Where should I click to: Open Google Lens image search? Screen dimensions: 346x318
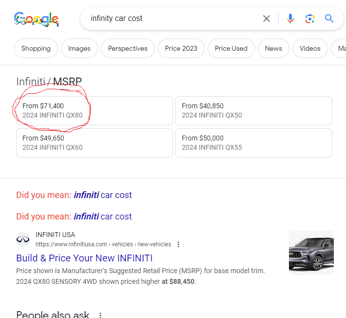click(310, 19)
